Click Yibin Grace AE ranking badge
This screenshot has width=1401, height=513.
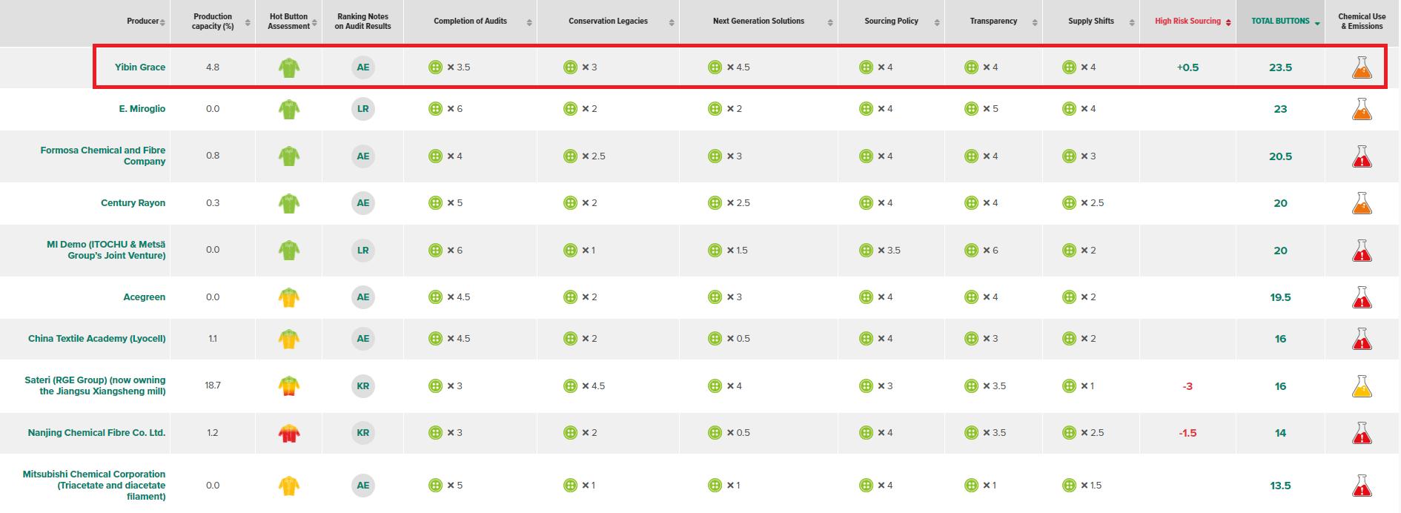pos(362,67)
